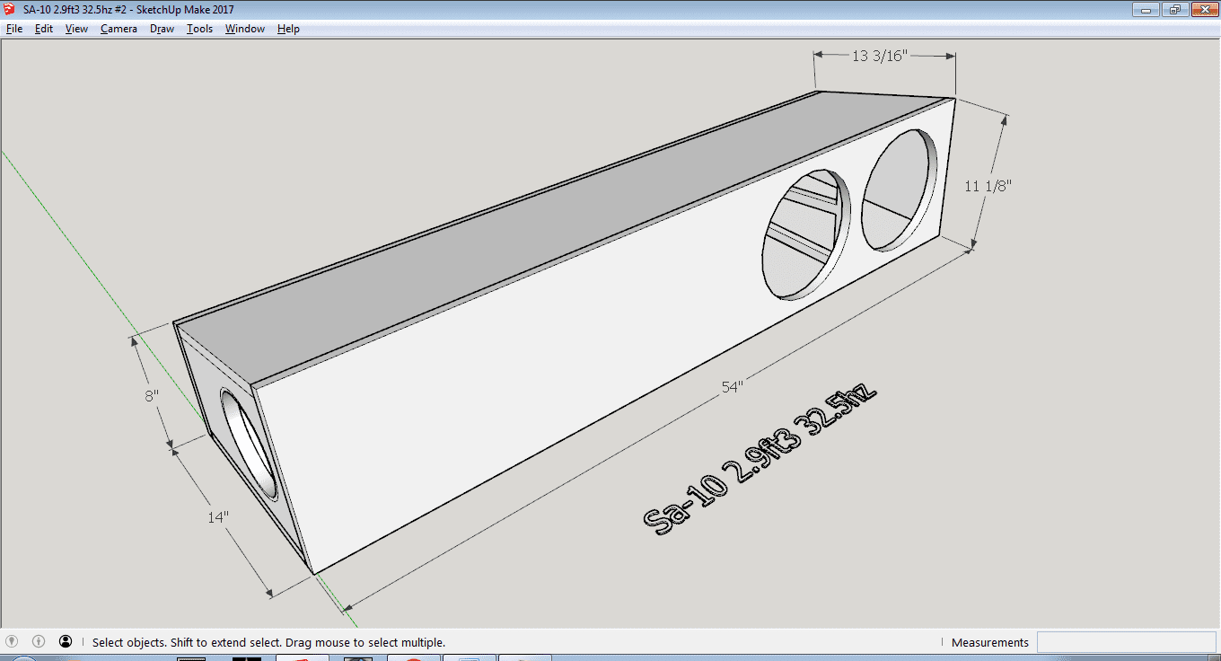Open the Help menu
This screenshot has height=661, width=1221.
coord(288,29)
